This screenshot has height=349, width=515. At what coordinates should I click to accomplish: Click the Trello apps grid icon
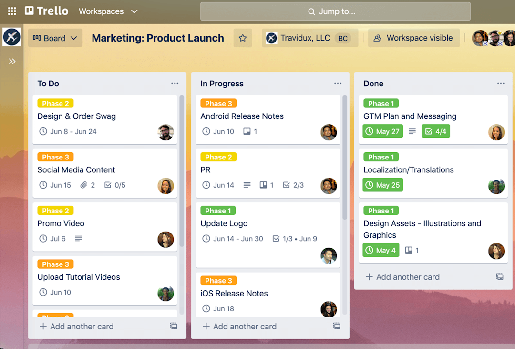pos(11,11)
